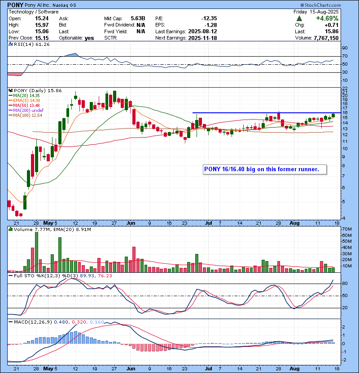This screenshot has width=359, height=373.
Task: Click the 40M volume axis label
Action: click(346, 248)
